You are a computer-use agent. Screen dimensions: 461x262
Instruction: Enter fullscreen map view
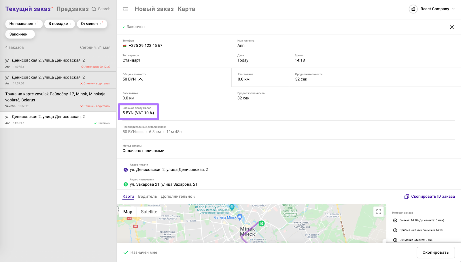pos(378,212)
